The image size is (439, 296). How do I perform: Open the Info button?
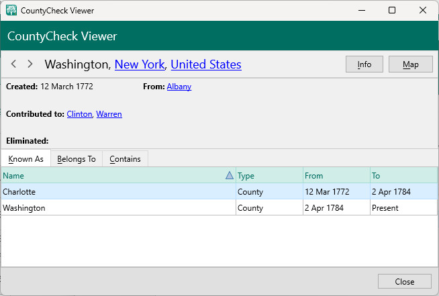click(x=364, y=64)
